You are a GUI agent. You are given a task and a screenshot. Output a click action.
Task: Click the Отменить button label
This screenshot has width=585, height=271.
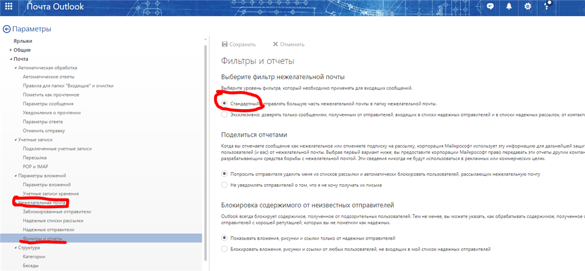292,45
